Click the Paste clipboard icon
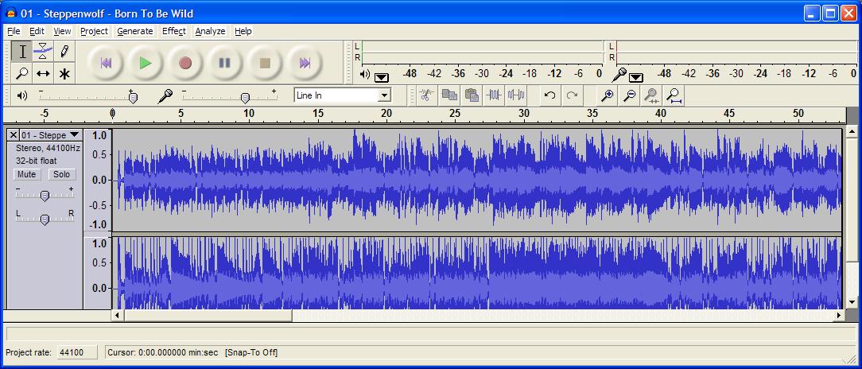The width and height of the screenshot is (862, 369). 472,95
